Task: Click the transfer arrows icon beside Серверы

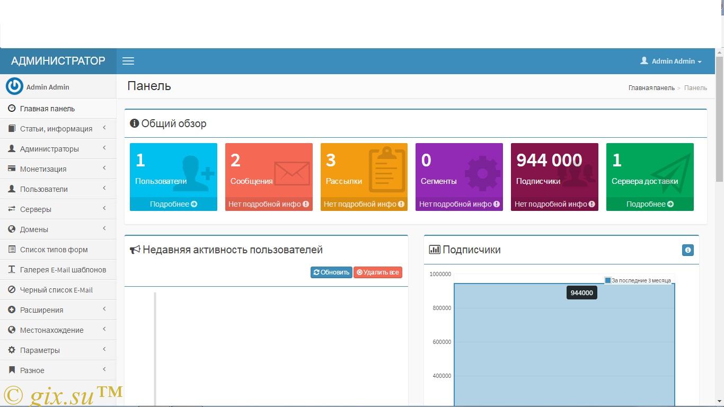Action: 12,209
